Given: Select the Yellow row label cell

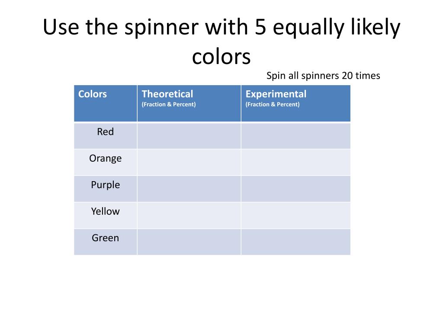Looking at the screenshot, I should 106,215.
